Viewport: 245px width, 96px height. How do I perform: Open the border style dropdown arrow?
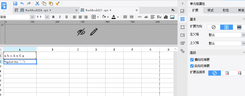click(x=98, y=17)
